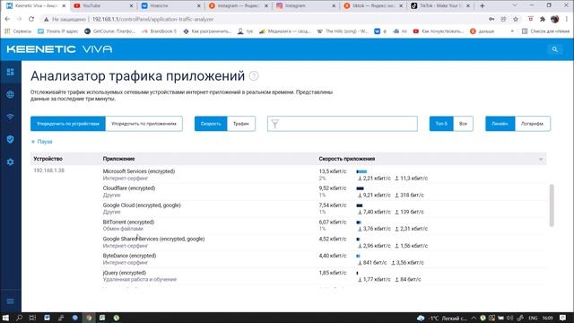The image size is (574, 323).
Task: Switch view to Скорость
Action: tap(211, 124)
